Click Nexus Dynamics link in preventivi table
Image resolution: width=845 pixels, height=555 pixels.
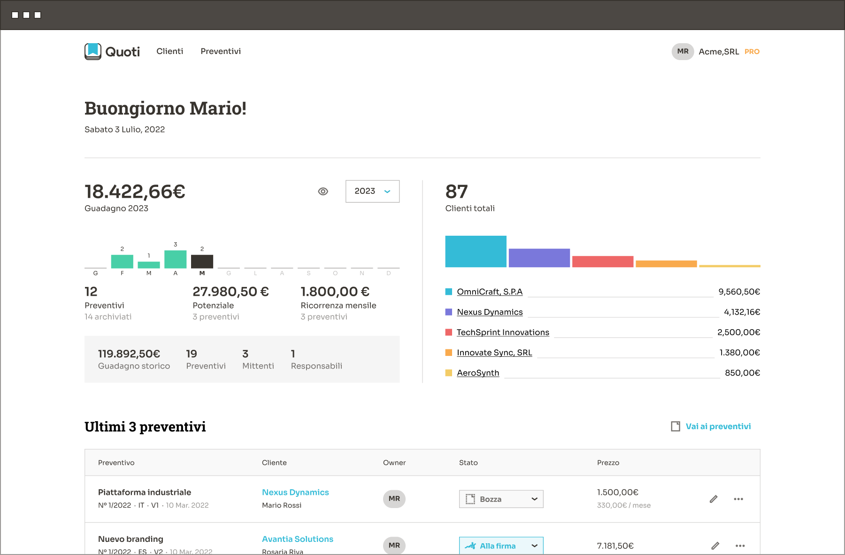(x=295, y=492)
